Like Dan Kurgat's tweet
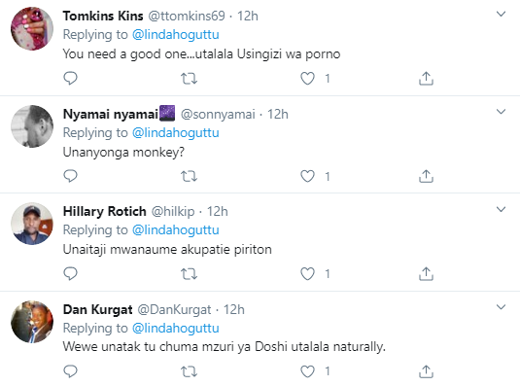The width and height of the screenshot is (520, 386). (x=307, y=371)
